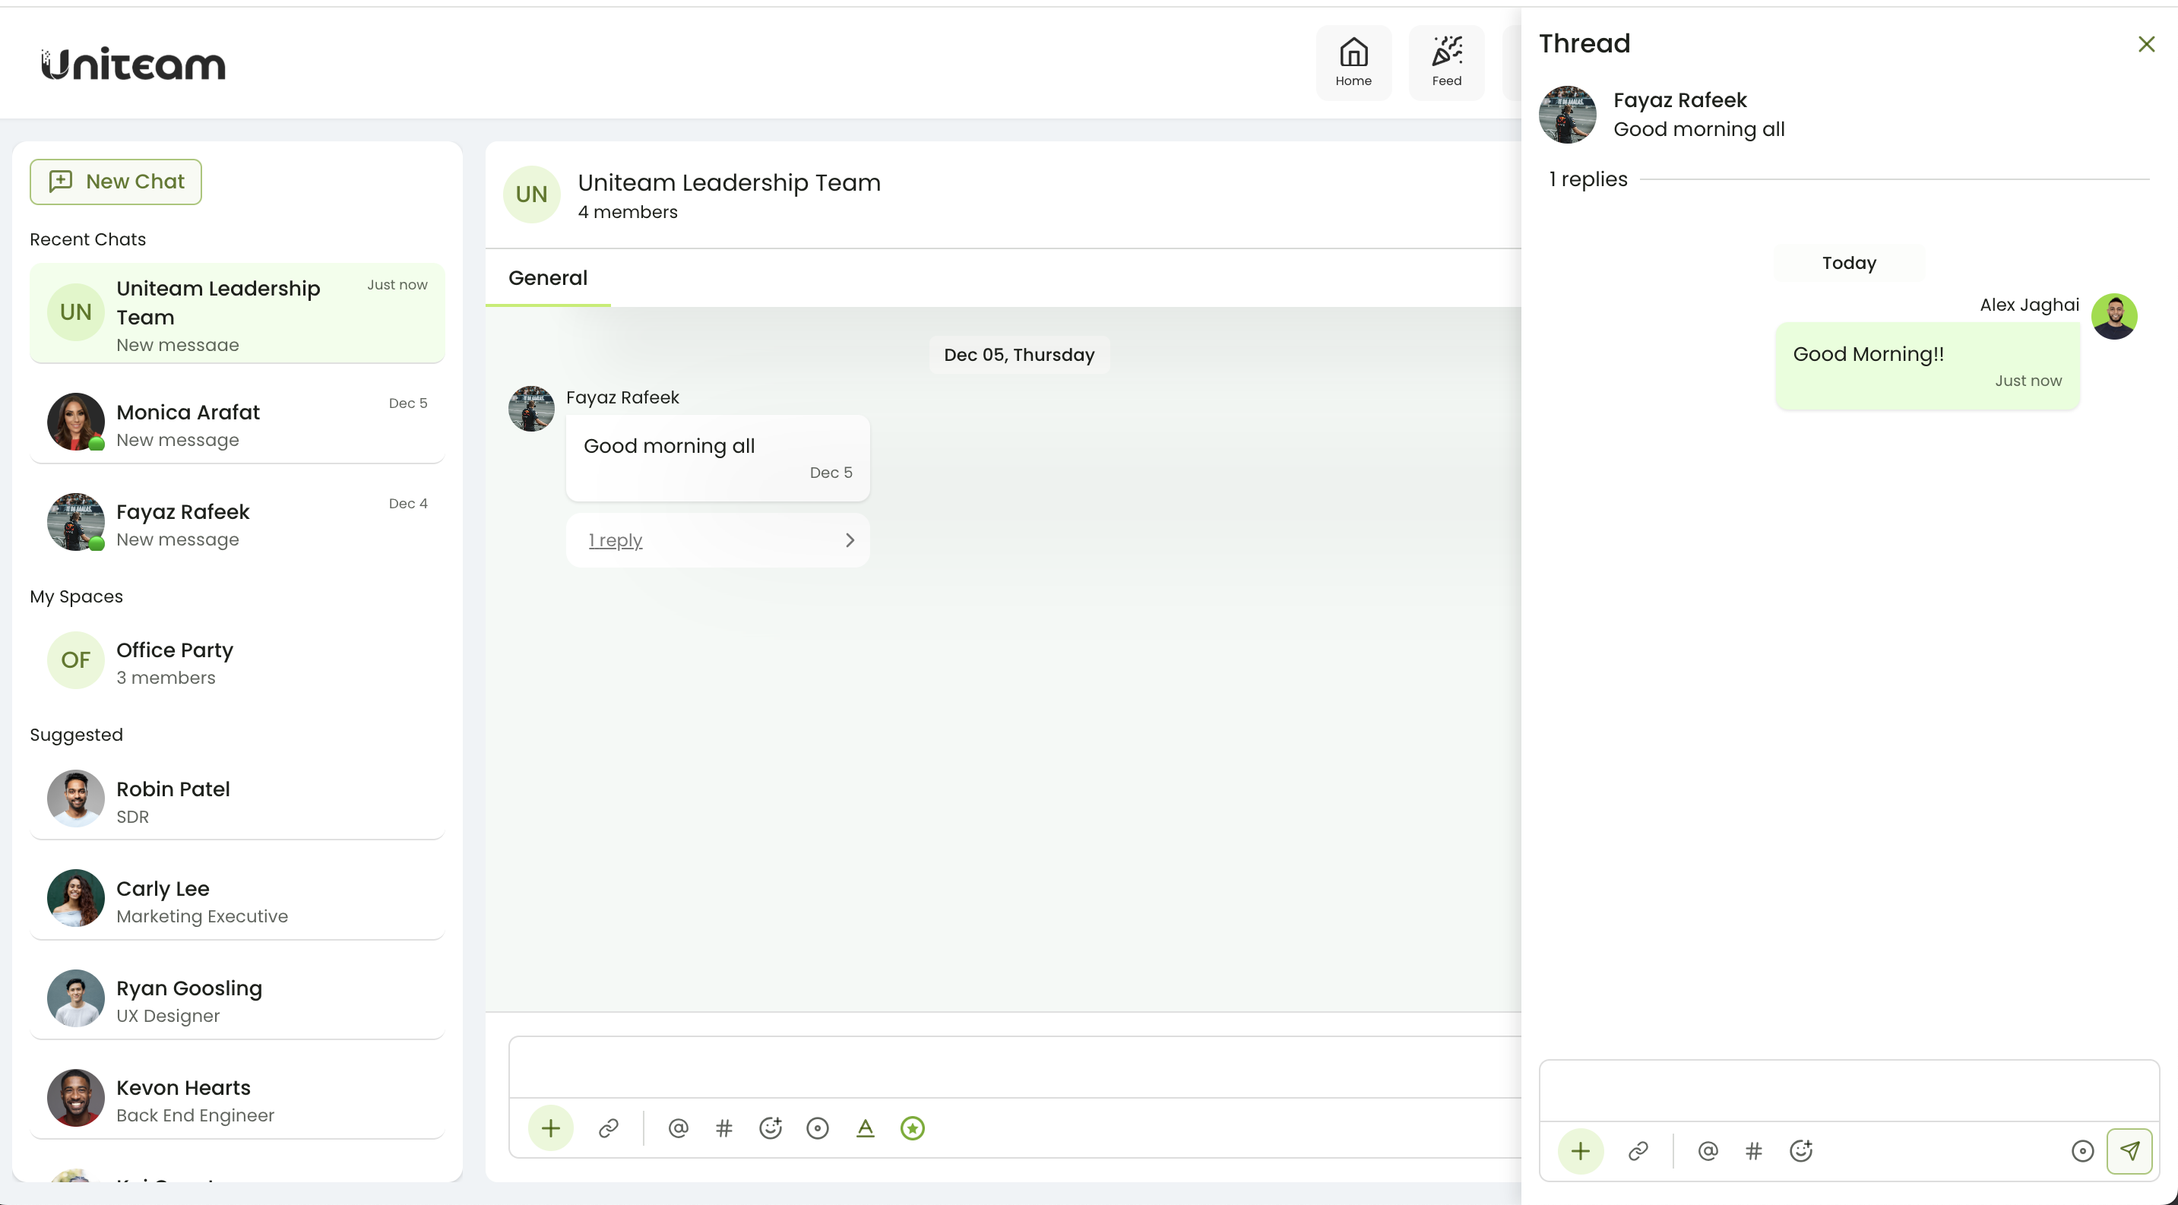The image size is (2178, 1205).
Task: Mention someone using the @ icon
Action: [x=677, y=1128]
